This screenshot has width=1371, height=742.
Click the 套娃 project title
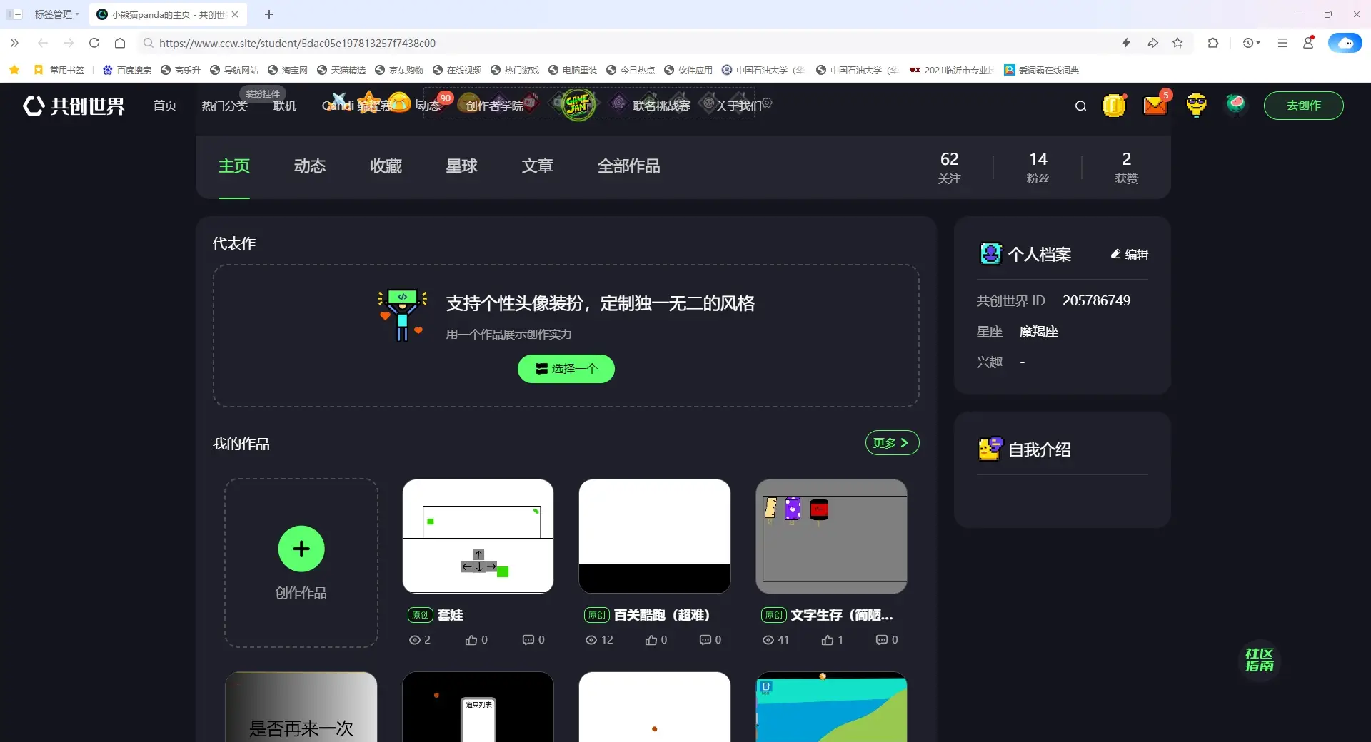click(x=450, y=615)
